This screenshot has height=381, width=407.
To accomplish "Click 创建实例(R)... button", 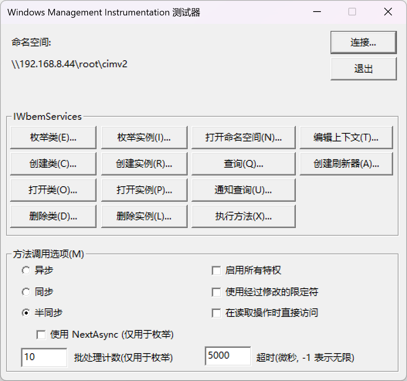I will 144,163.
